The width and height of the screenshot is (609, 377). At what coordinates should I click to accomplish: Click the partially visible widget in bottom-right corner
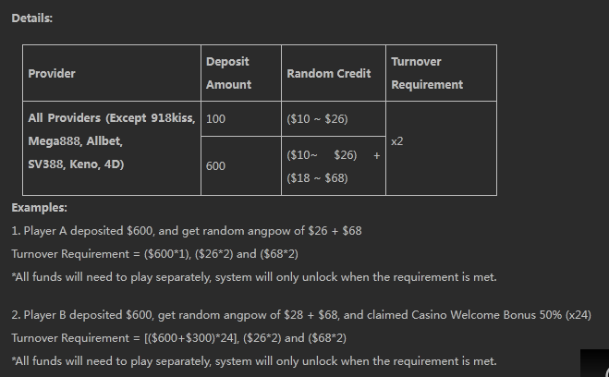click(x=594, y=363)
